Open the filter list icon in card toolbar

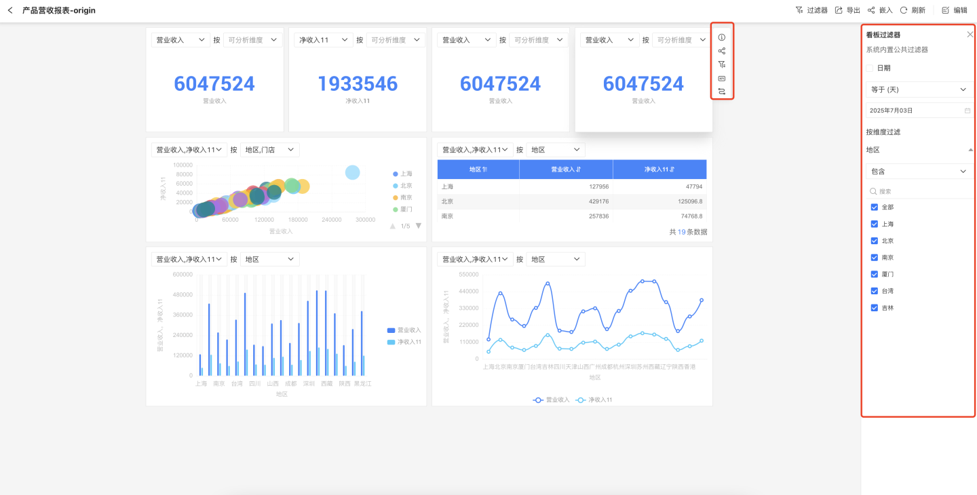pyautogui.click(x=722, y=64)
